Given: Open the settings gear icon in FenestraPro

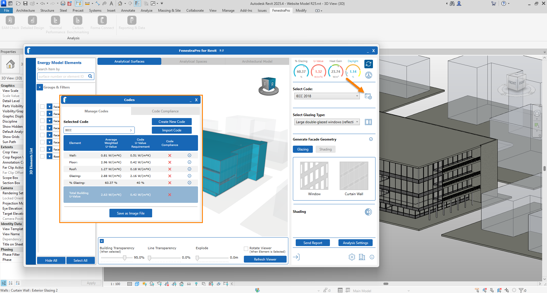Looking at the screenshot, I should (352, 257).
